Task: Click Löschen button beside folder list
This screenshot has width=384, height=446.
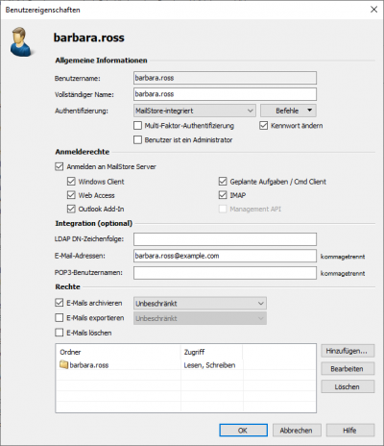Action: 348,386
